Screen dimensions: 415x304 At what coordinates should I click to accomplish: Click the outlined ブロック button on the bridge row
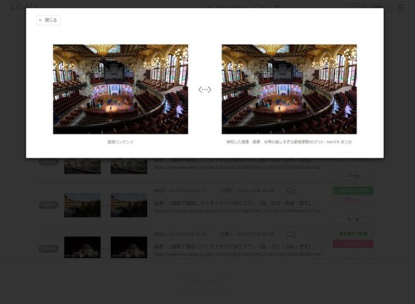[x=353, y=200]
